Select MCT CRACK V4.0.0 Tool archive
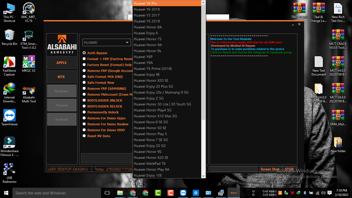The image size is (352, 198). [x=338, y=39]
